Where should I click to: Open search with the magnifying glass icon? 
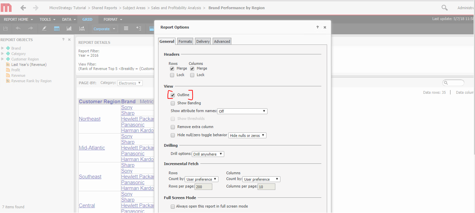(x=444, y=7)
